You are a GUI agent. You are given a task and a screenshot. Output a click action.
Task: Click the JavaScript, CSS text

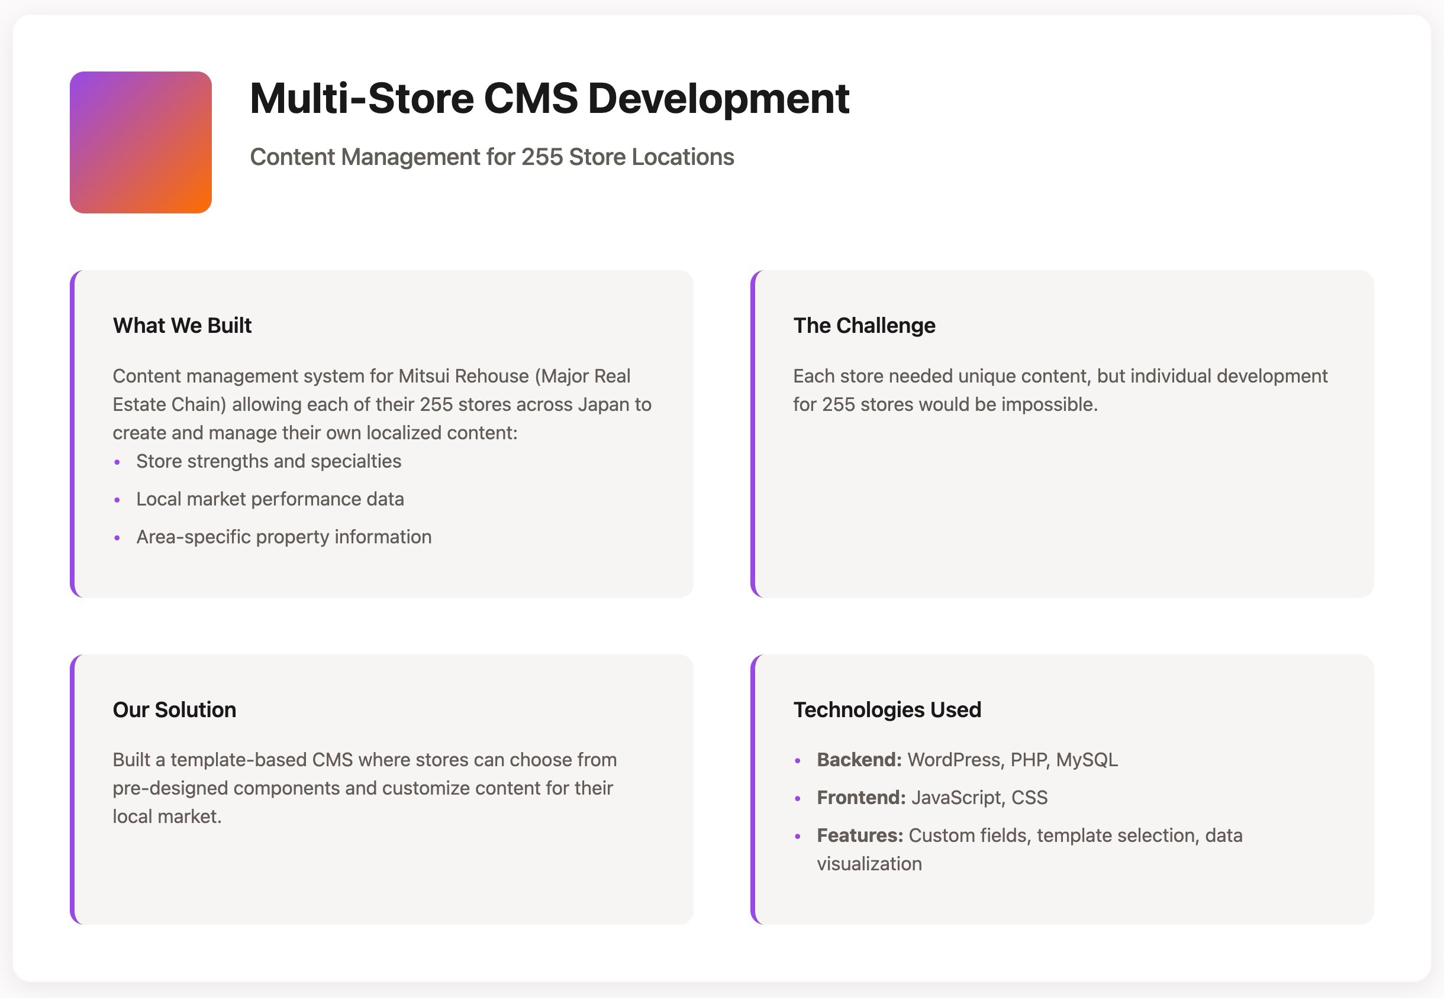(x=979, y=798)
